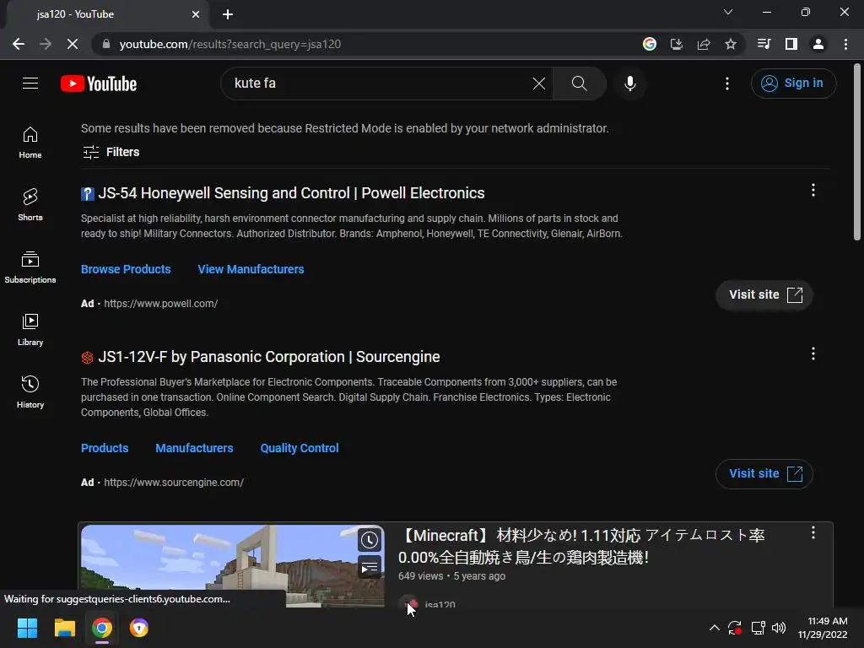Click the View Manufacturers link
864x648 pixels.
pos(251,269)
